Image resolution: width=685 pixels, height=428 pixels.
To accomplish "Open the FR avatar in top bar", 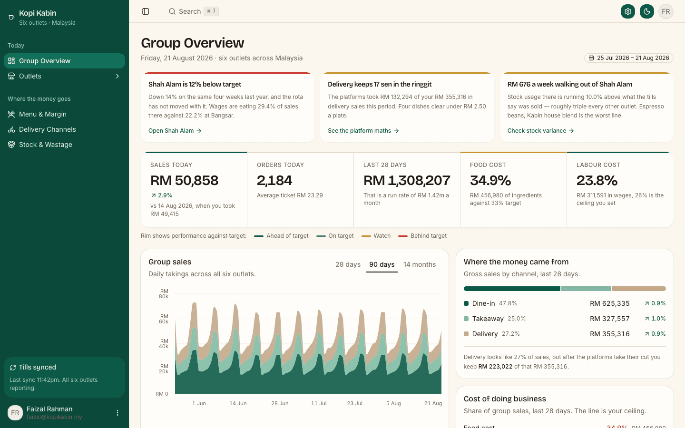I will tap(666, 11).
